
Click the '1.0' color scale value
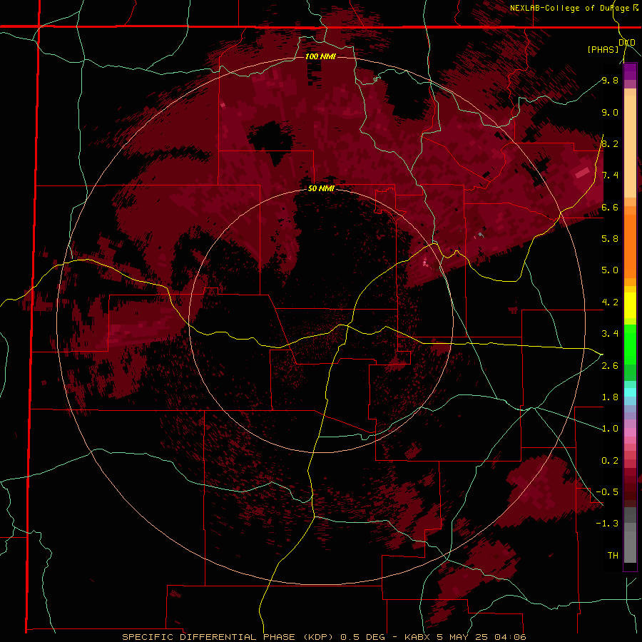(610, 429)
